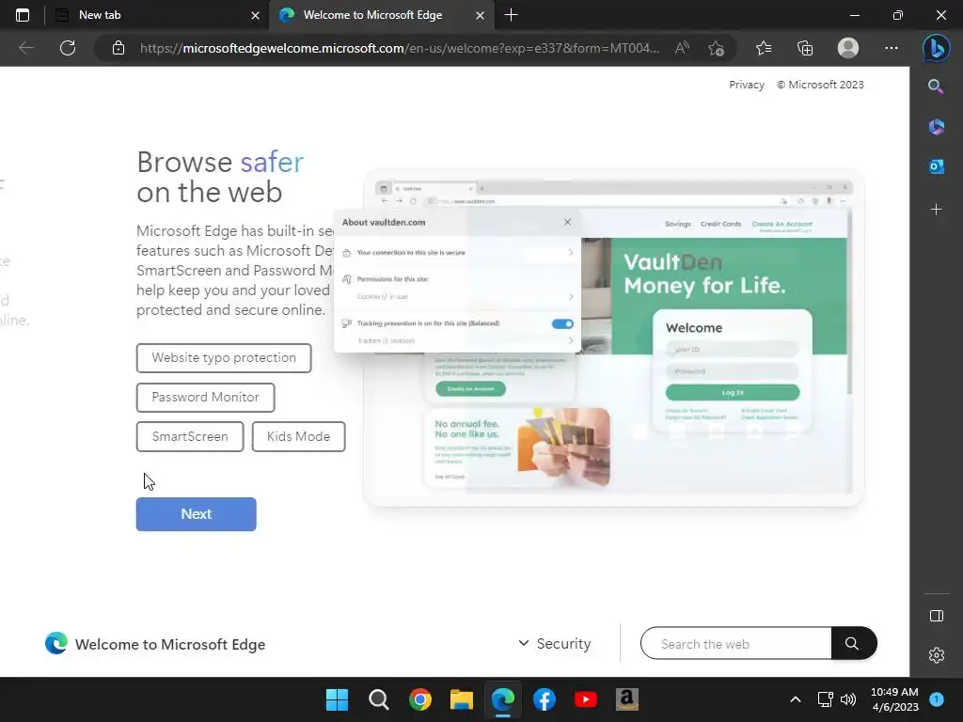Click the address bar URL
Viewport: 963px width, 722px height.
399,48
